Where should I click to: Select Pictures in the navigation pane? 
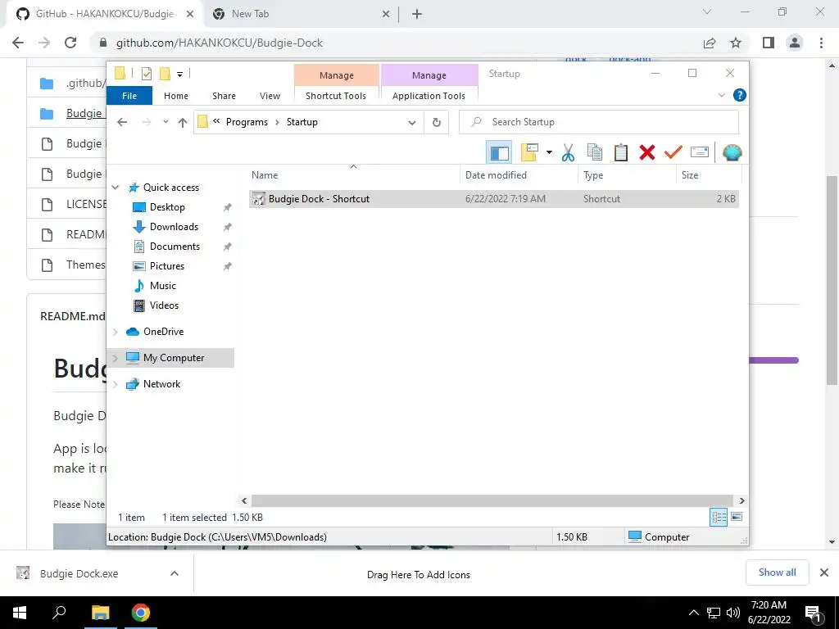167,266
